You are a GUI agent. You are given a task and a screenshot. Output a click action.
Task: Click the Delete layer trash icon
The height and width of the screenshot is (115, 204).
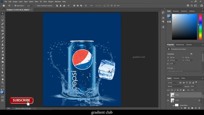point(199,108)
